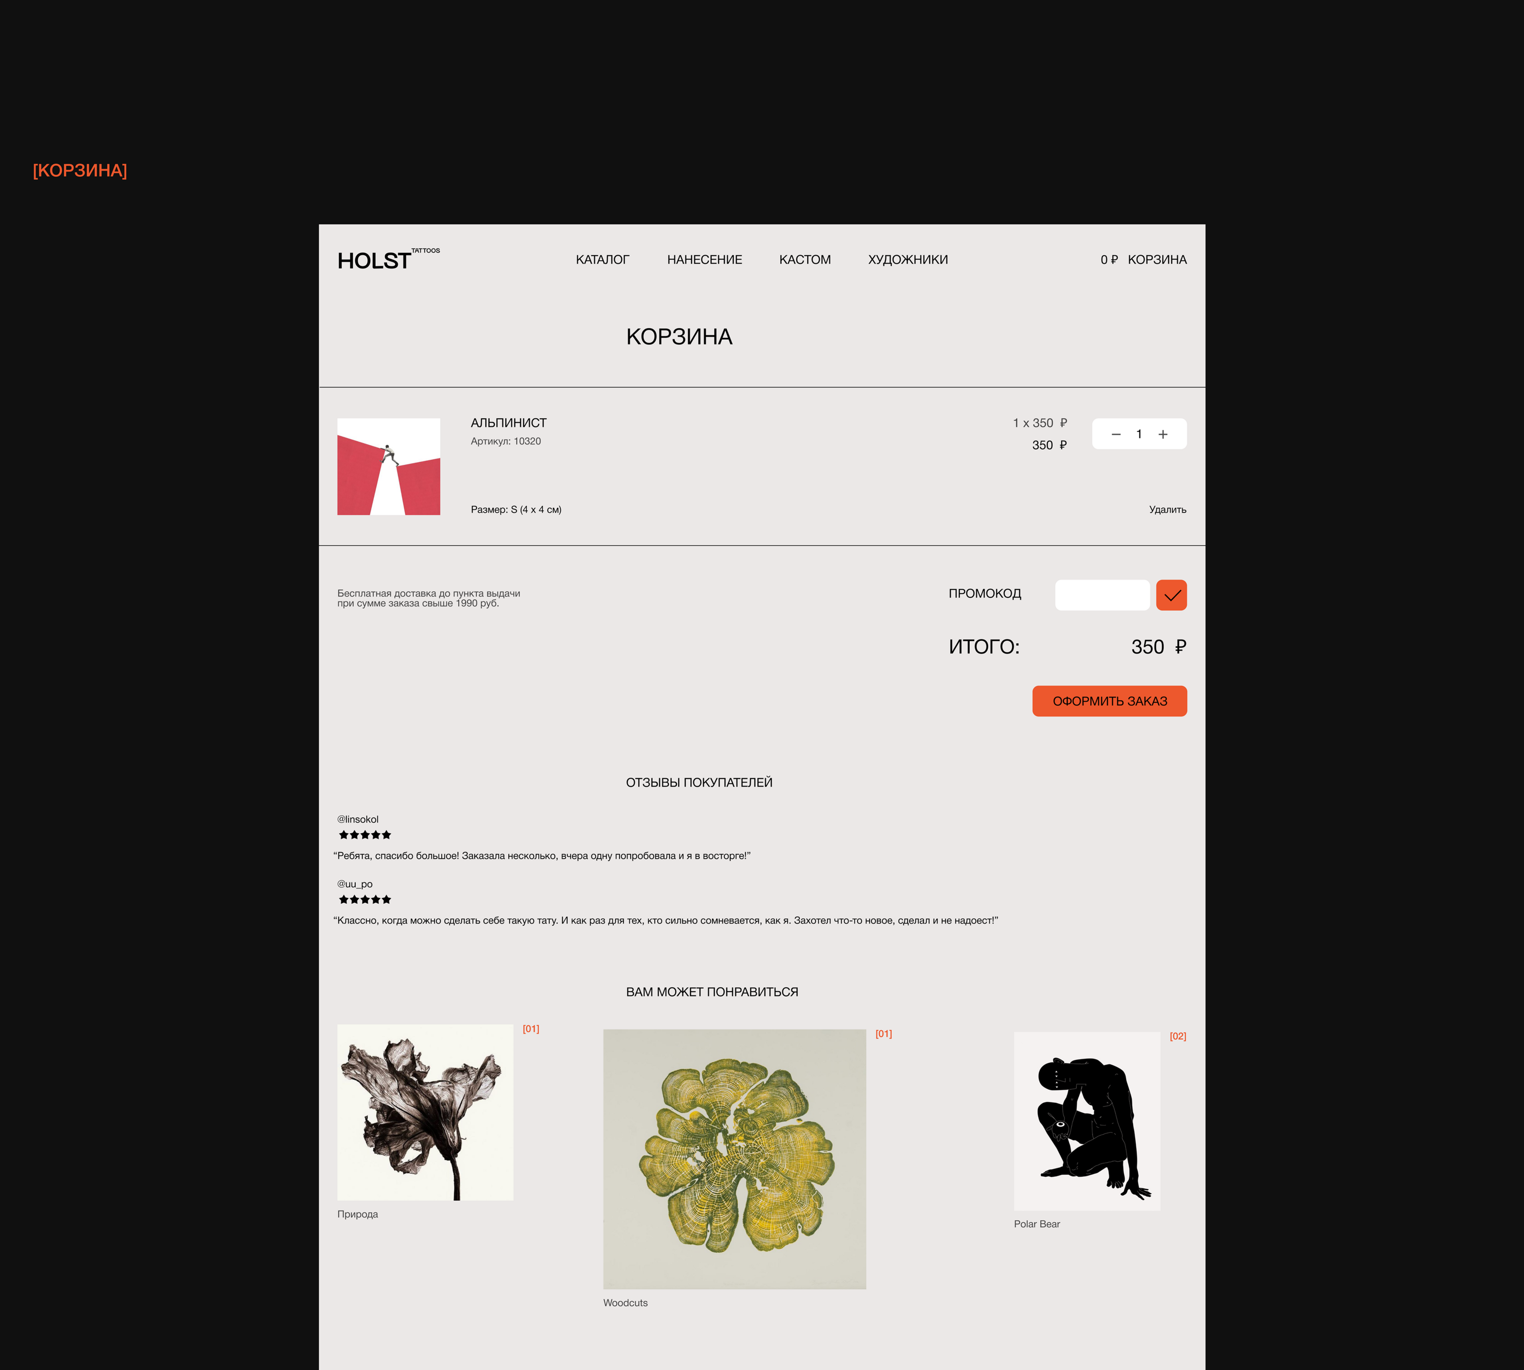View the Polar Bear artwork
This screenshot has width=1524, height=1370.
pyautogui.click(x=1087, y=1121)
